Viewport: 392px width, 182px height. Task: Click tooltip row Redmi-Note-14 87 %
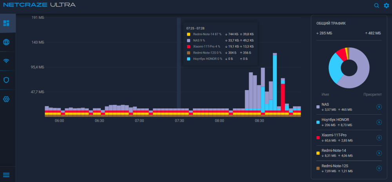coord(220,34)
